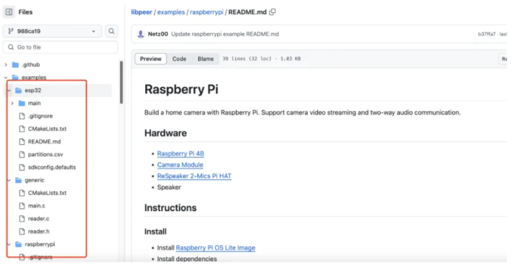Click the .github folder icon
The width and height of the screenshot is (515, 276).
15,65
